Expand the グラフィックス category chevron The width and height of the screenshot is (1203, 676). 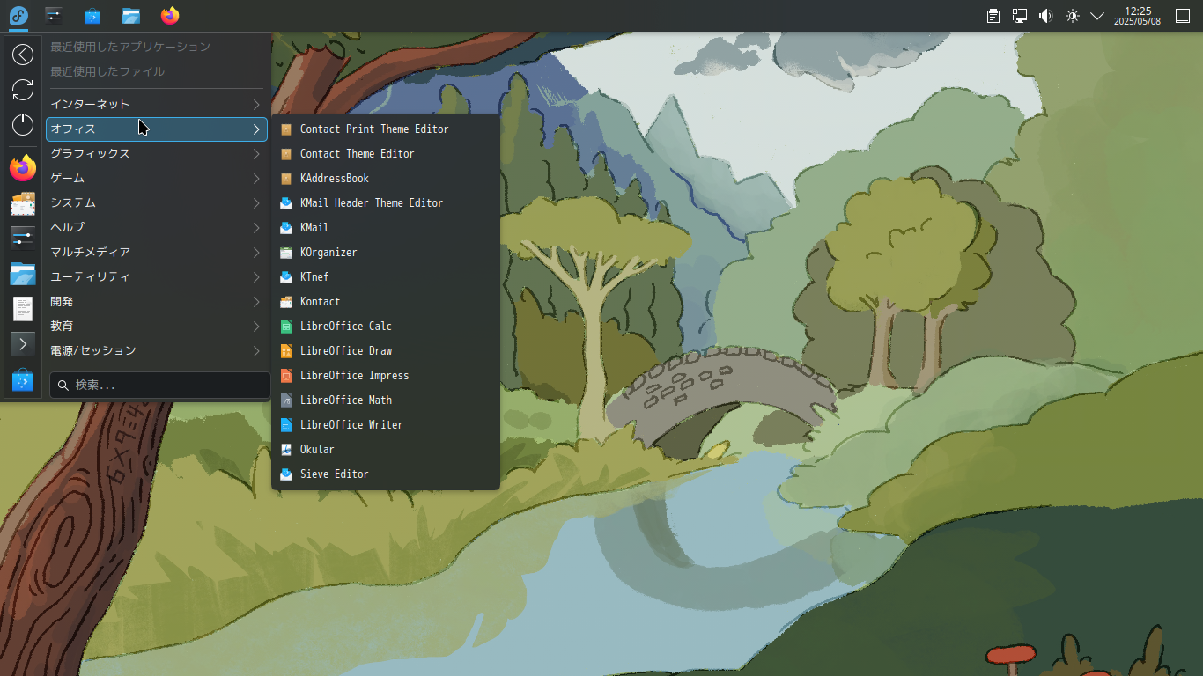[256, 154]
